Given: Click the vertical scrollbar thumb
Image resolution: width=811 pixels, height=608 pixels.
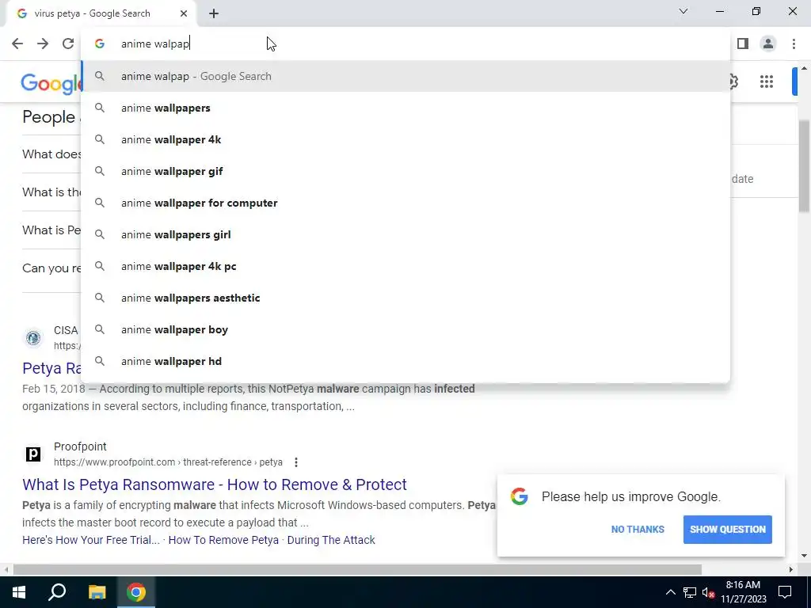Looking at the screenshot, I should [x=804, y=165].
